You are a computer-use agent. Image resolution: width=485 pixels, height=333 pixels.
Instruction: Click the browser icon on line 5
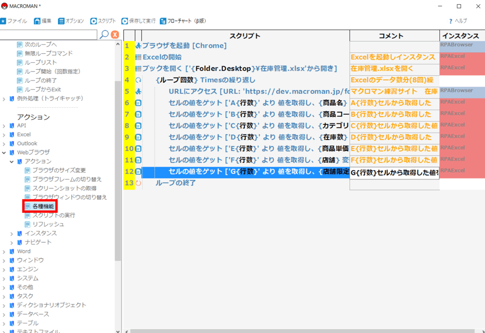click(138, 92)
